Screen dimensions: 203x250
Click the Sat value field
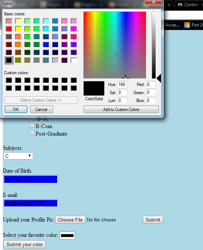[122, 92]
